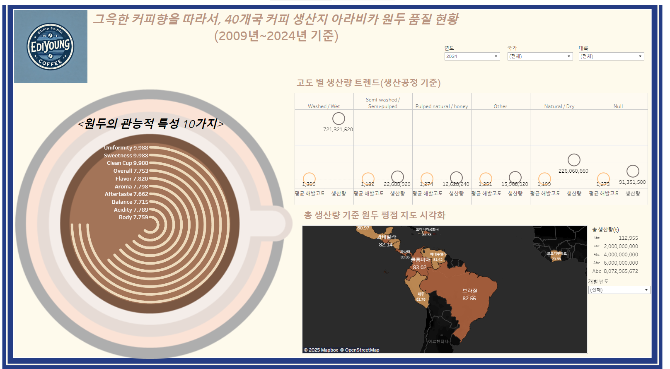Select the Body 7.759 label
Image resolution: width=670 pixels, height=369 pixels.
(133, 217)
